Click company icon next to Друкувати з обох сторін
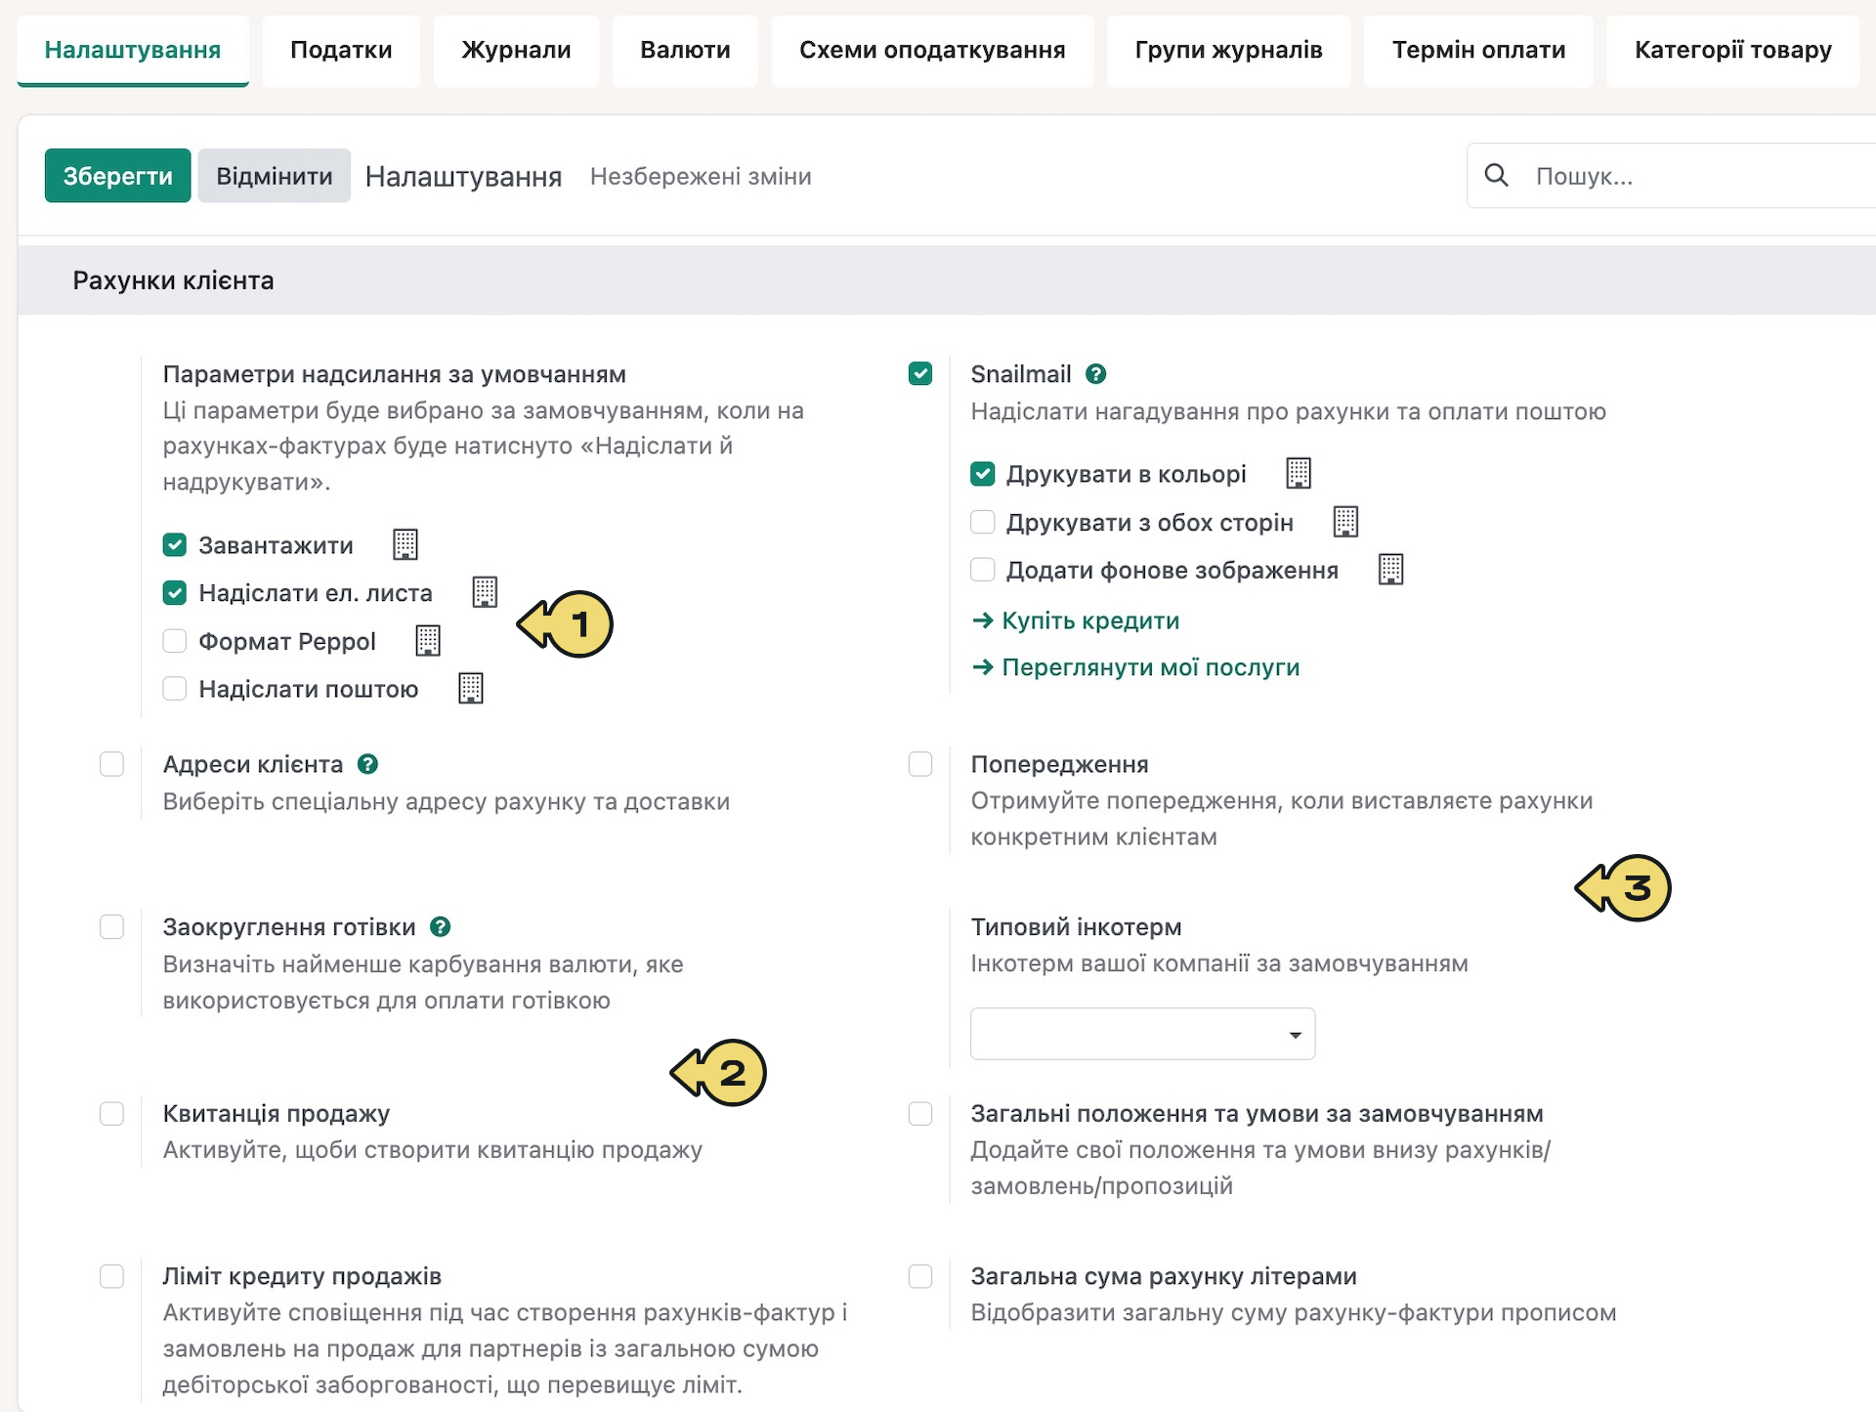Viewport: 1876px width, 1412px height. [x=1345, y=522]
